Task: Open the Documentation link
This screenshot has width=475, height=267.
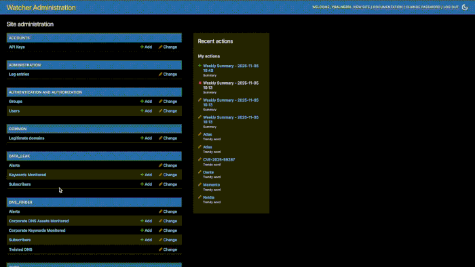Action: (x=387, y=7)
